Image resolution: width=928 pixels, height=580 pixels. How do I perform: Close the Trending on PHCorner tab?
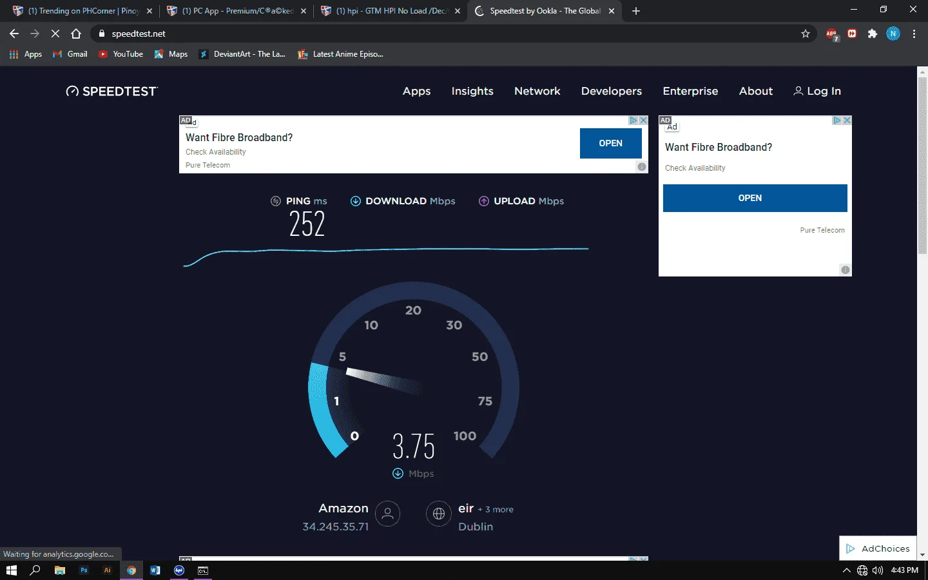150,11
